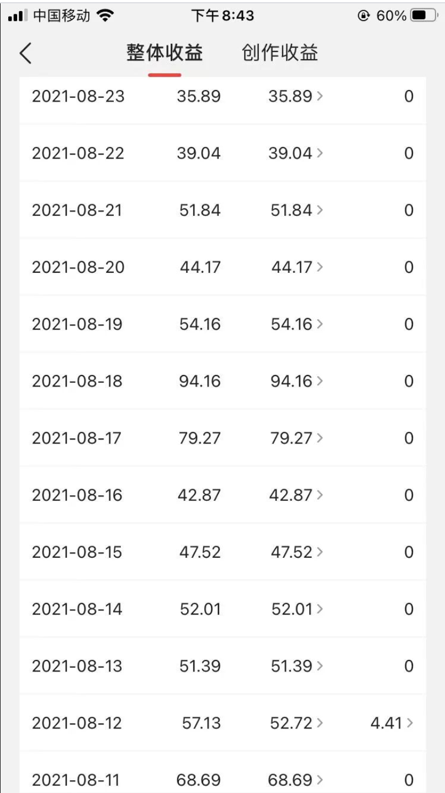Expand the 39.04 detail for 2021-08-22
445x793 pixels.
click(296, 154)
